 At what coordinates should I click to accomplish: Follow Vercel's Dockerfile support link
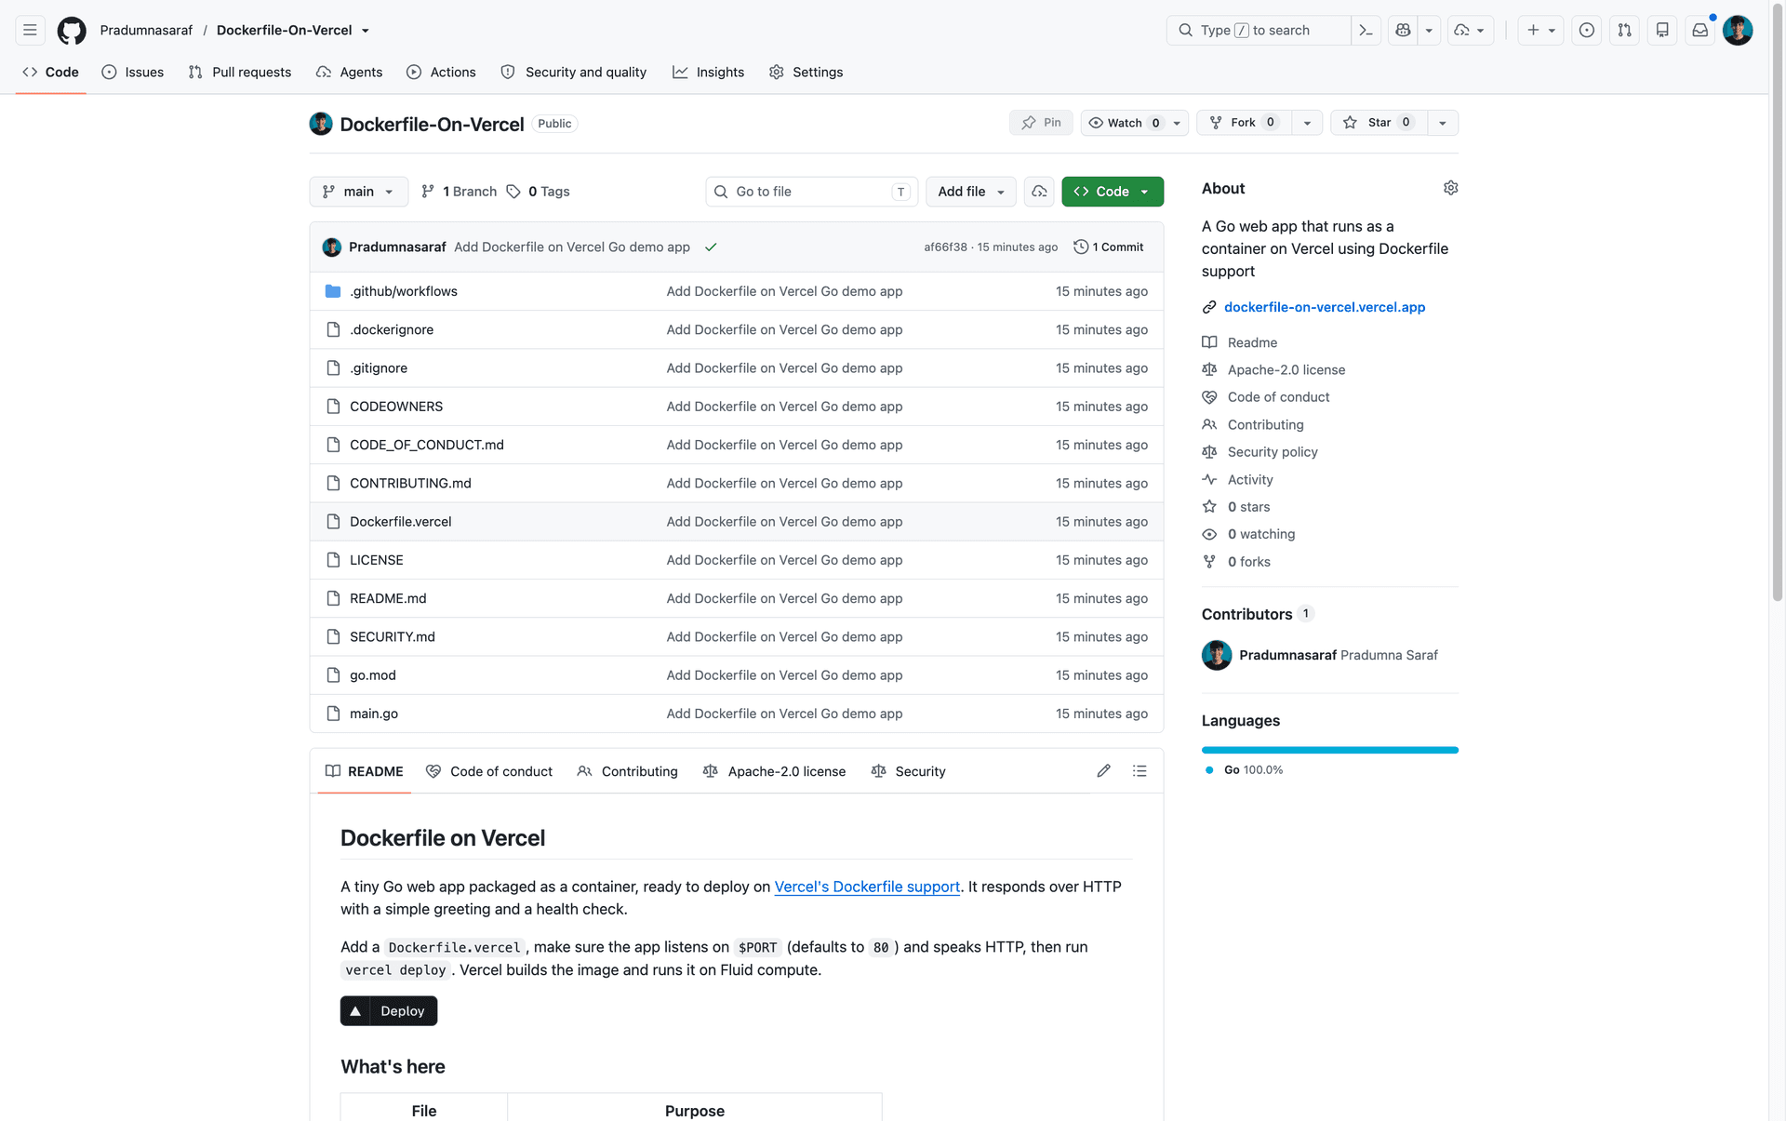(x=867, y=887)
